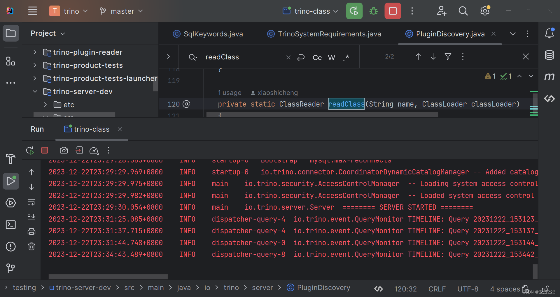This screenshot has height=297, width=560.
Task: Switch to SqlKeywords.java tab
Action: [x=208, y=34]
